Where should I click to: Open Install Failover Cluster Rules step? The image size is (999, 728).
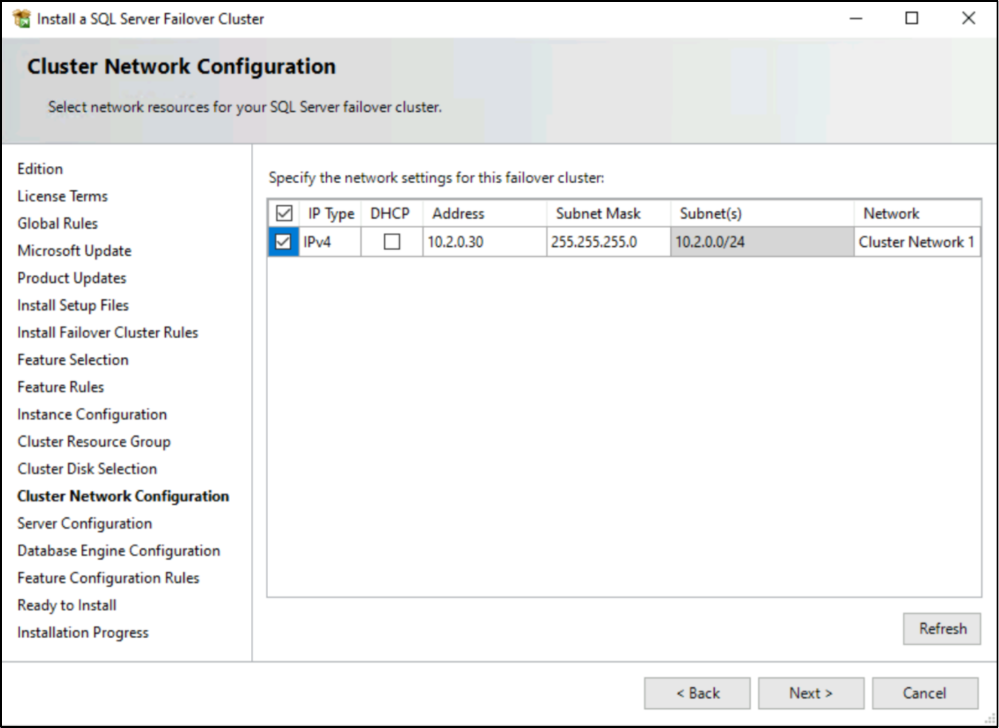tap(108, 332)
